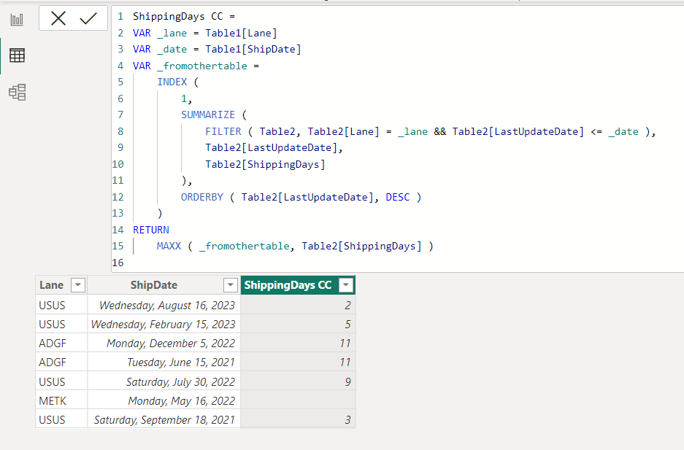Click Table1[Lane] in formula line 2

pos(241,33)
